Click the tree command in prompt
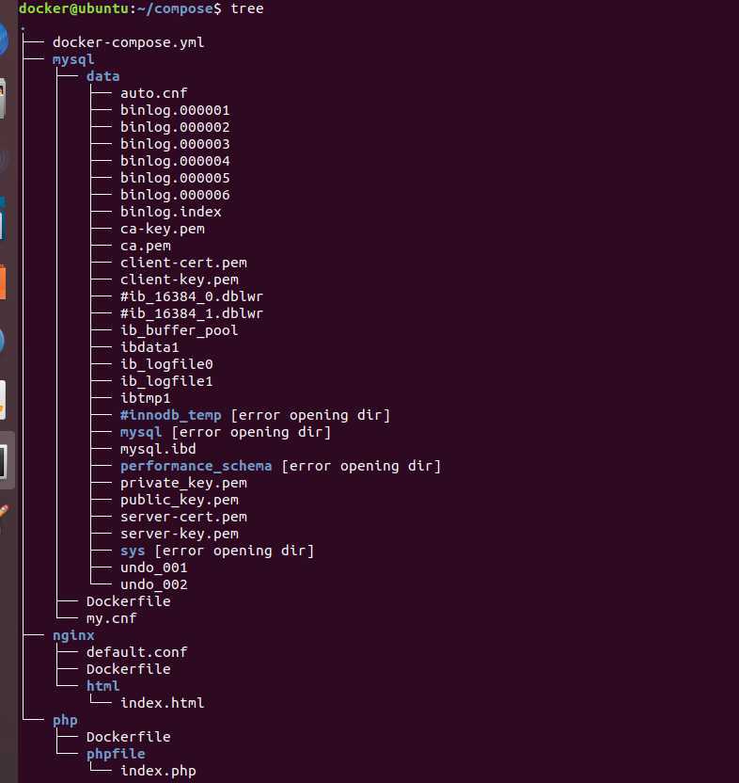Image resolution: width=739 pixels, height=783 pixels. [x=246, y=8]
